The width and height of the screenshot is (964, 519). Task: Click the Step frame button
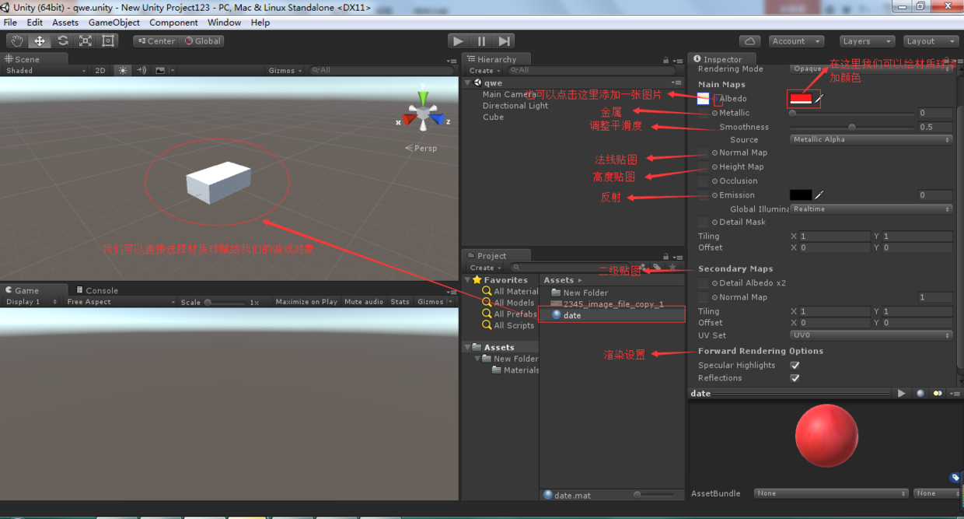coord(505,41)
